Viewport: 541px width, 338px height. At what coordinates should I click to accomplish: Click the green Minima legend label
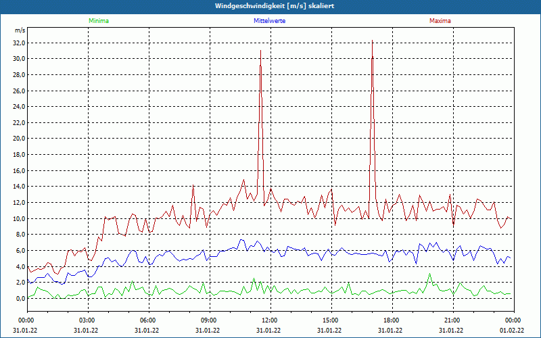(99, 21)
